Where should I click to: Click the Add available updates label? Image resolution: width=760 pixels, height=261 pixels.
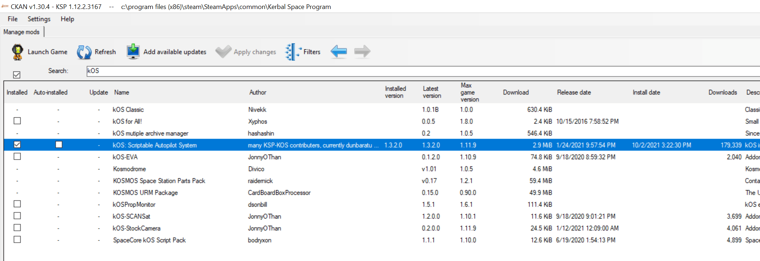[175, 52]
